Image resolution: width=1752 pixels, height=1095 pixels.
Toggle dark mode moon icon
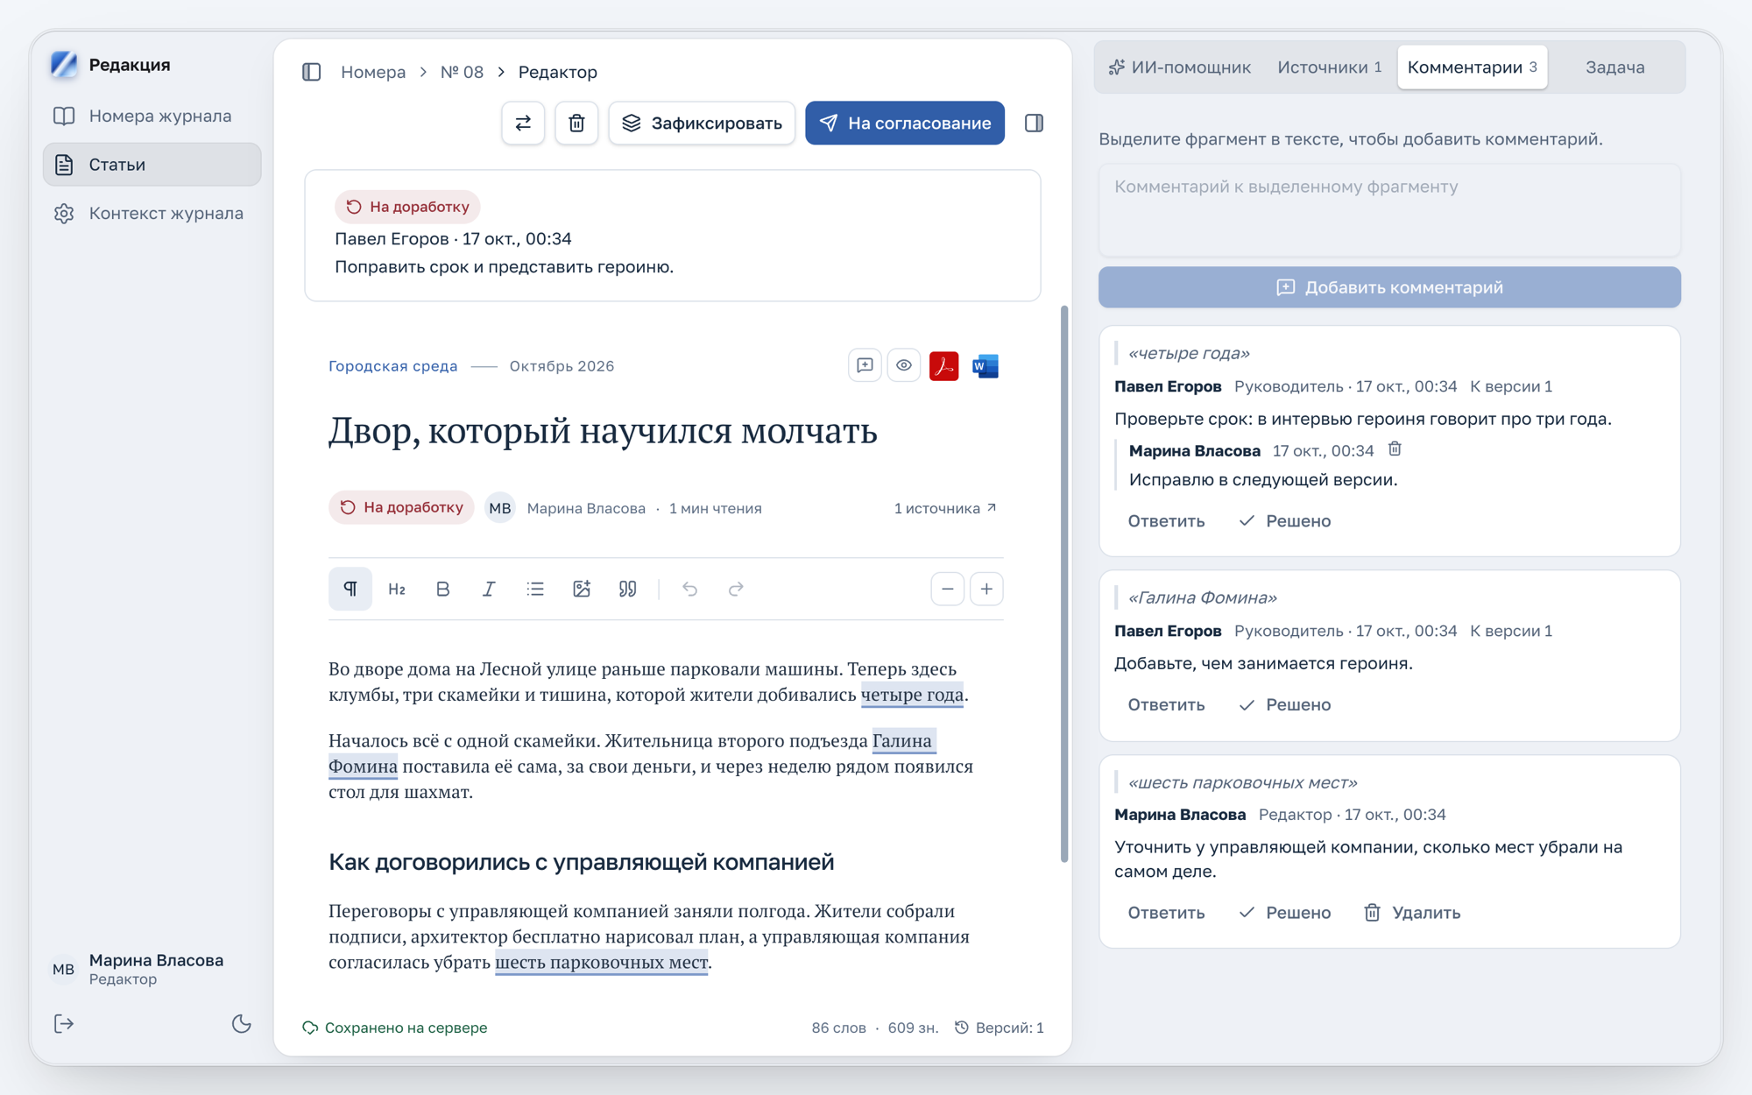242,1023
